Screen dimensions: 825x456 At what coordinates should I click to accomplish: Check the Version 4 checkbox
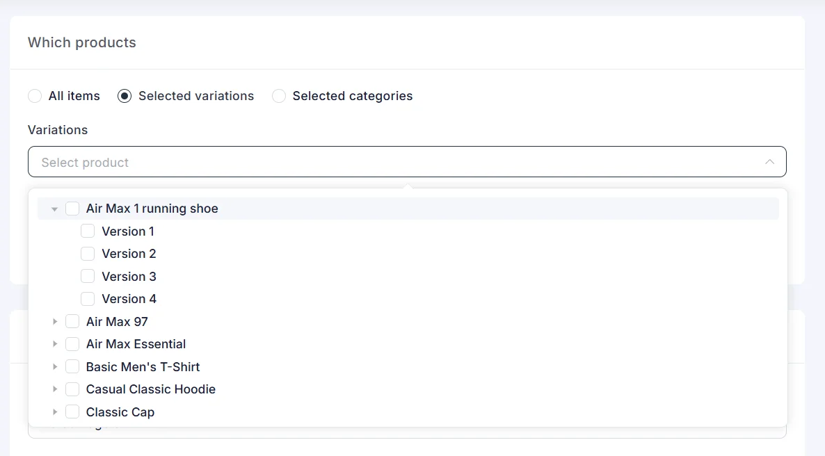[88, 300]
